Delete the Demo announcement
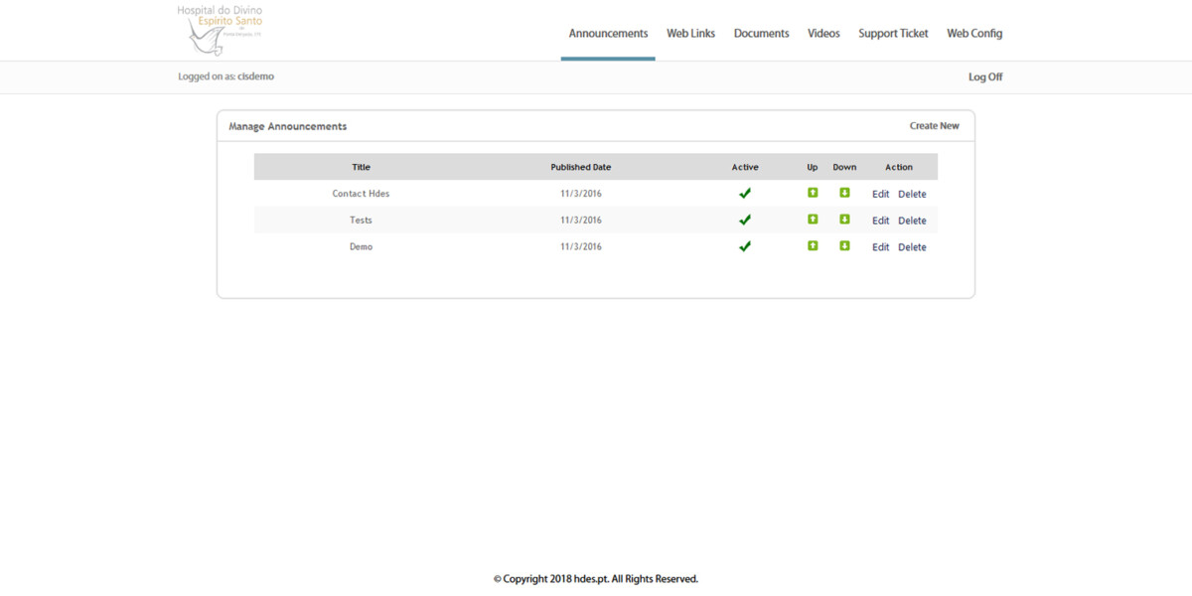This screenshot has height=596, width=1192. [912, 246]
